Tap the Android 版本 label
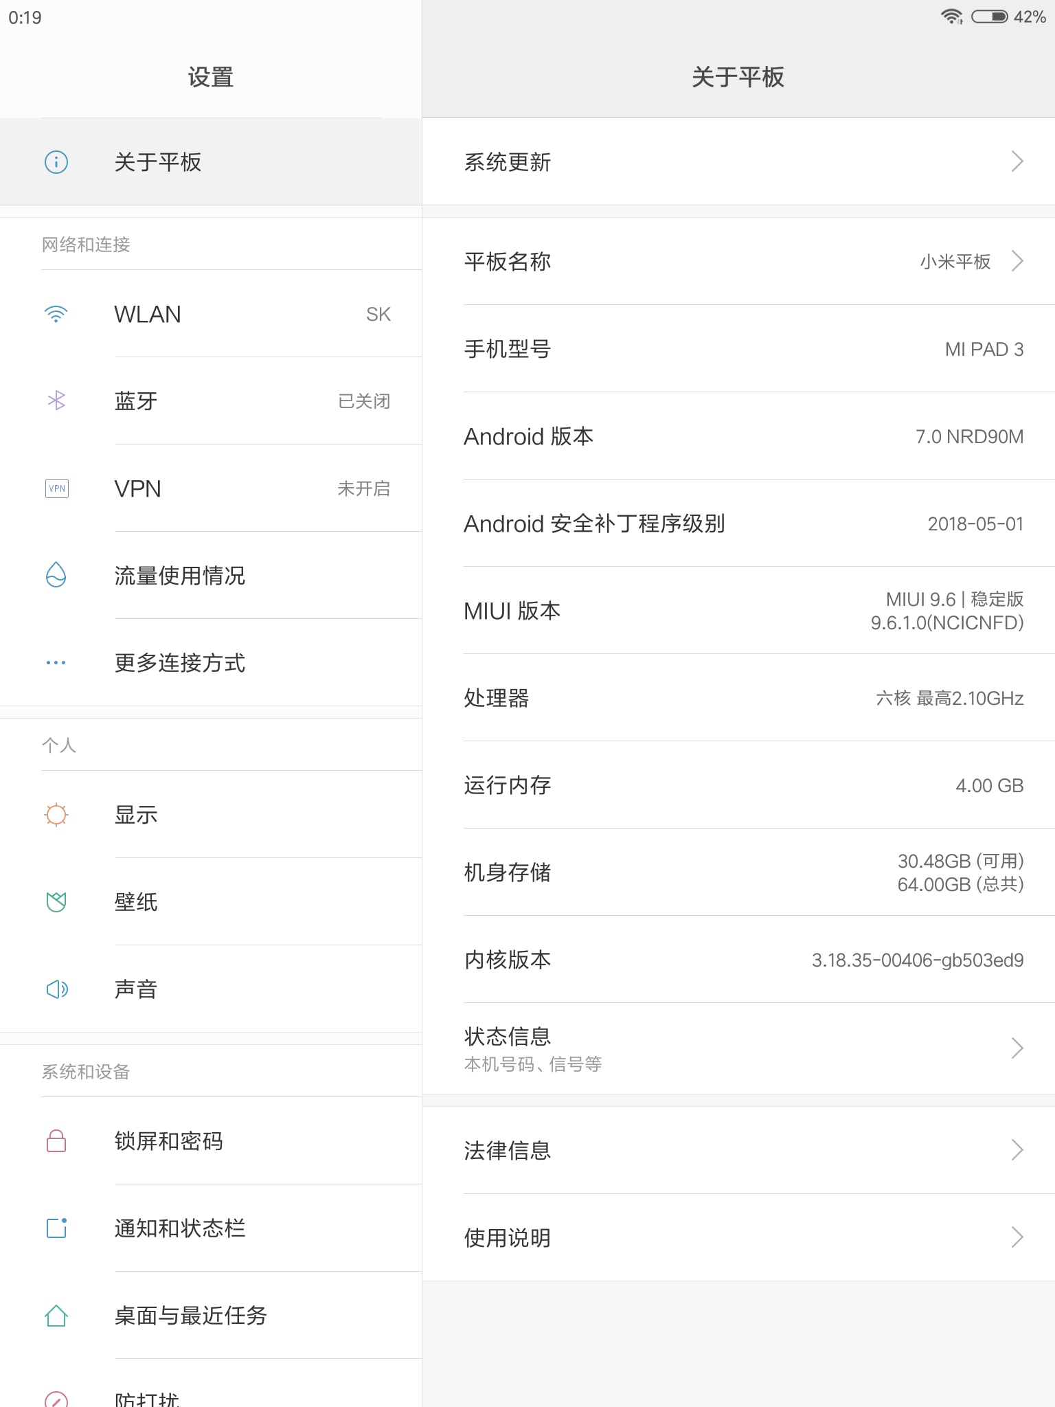 (529, 436)
